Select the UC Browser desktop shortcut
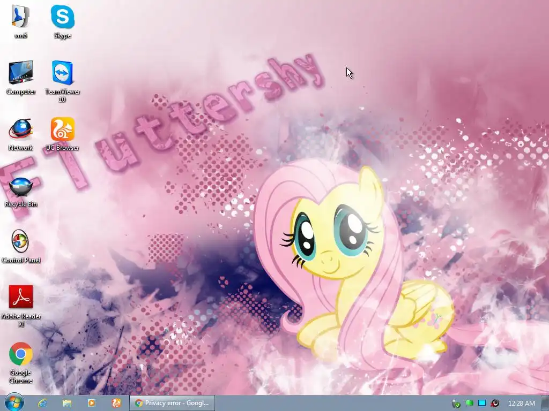 62,134
